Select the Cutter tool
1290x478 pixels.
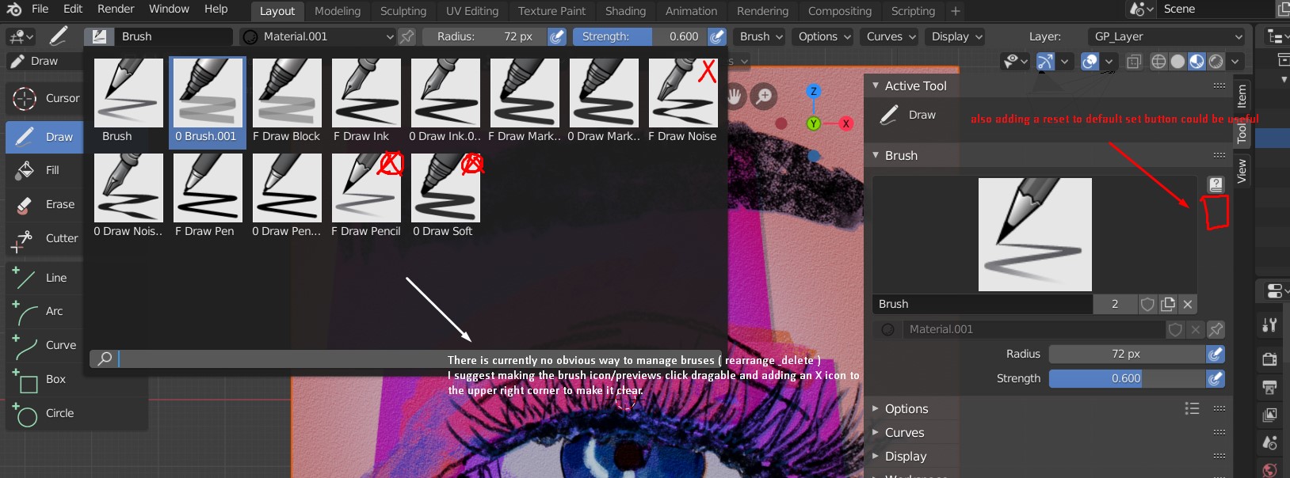45,238
